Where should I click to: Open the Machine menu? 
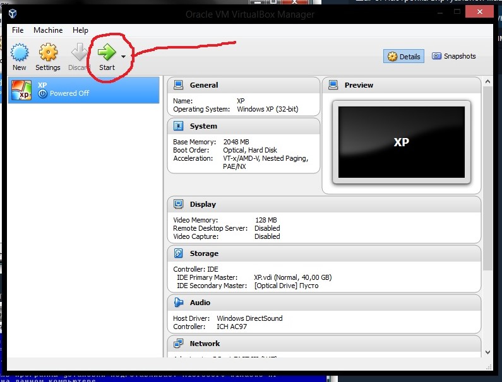coord(48,30)
